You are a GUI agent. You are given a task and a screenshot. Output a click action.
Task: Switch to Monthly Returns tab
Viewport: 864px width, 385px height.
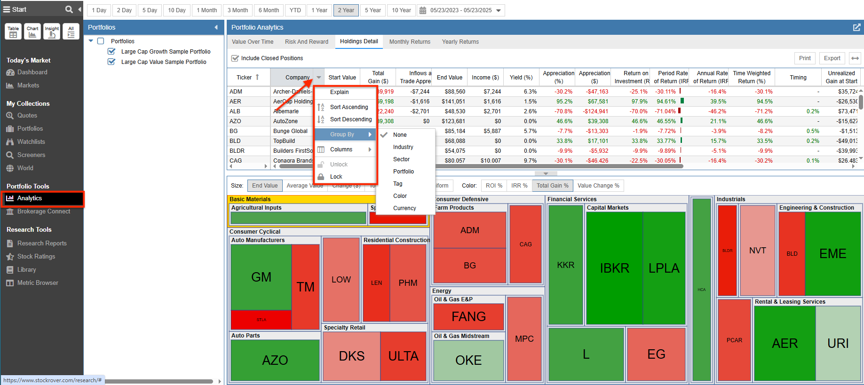click(410, 42)
